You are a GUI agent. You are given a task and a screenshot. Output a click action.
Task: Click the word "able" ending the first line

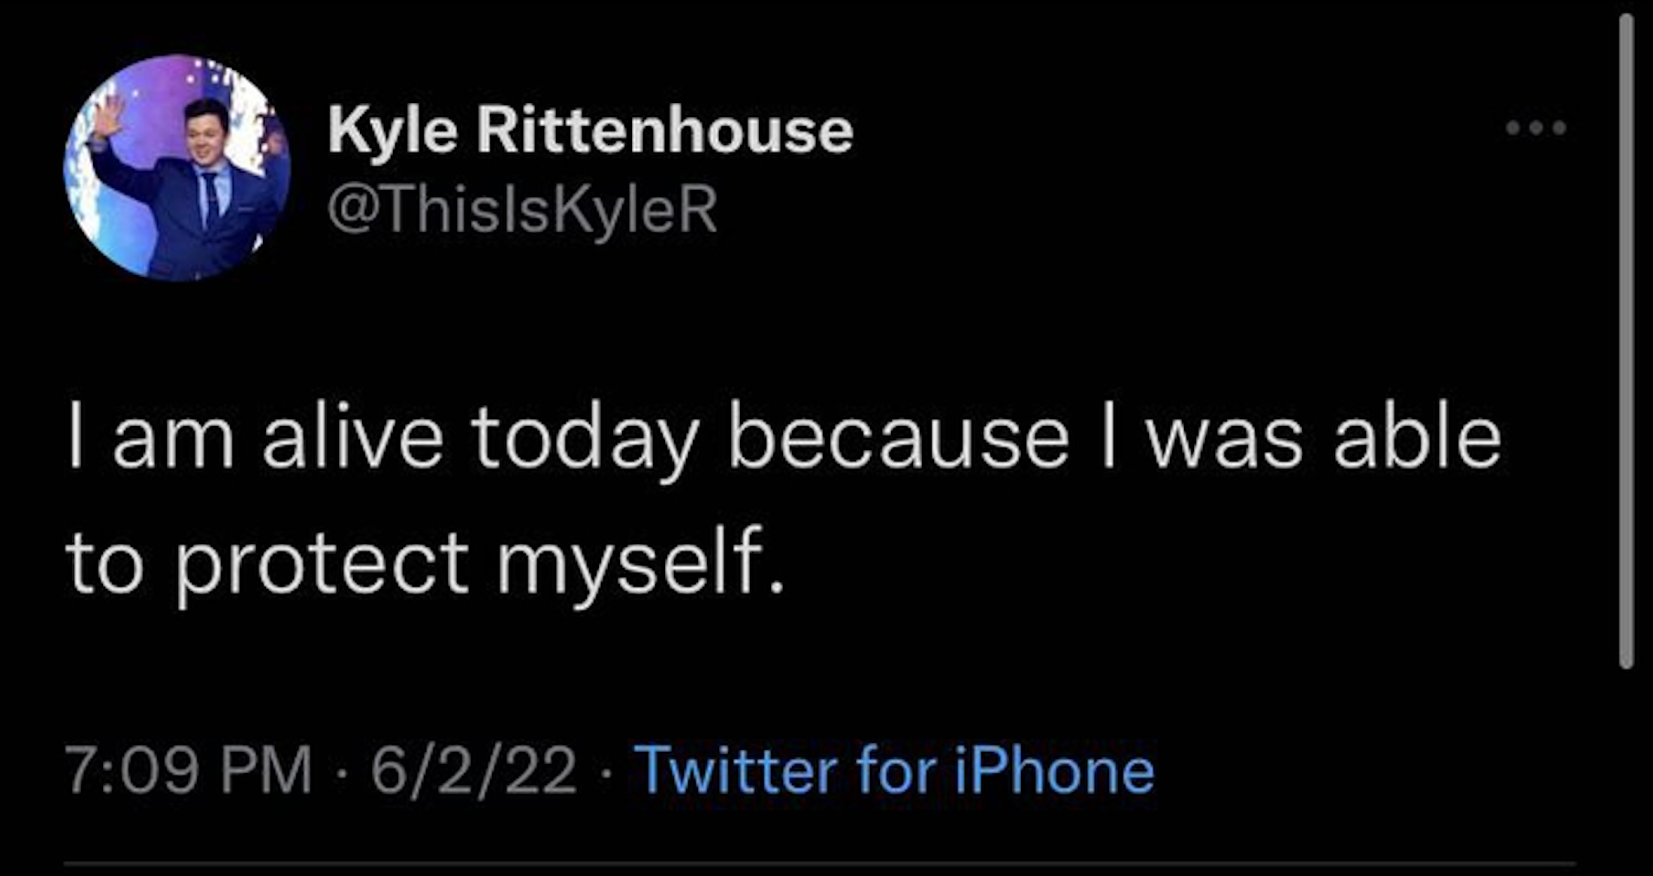coord(1417,439)
